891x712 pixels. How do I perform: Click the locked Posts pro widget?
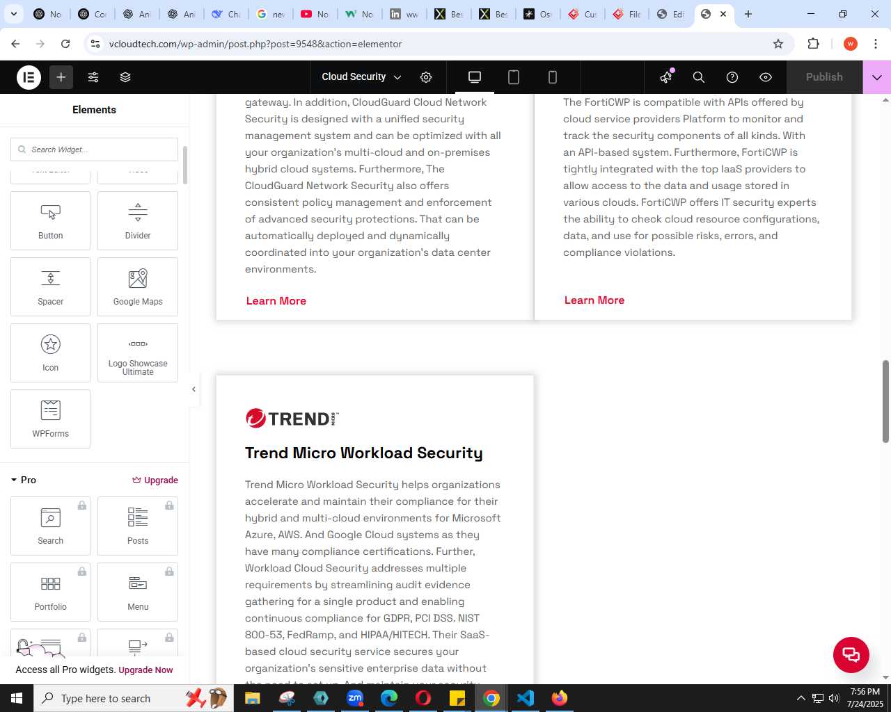[138, 526]
